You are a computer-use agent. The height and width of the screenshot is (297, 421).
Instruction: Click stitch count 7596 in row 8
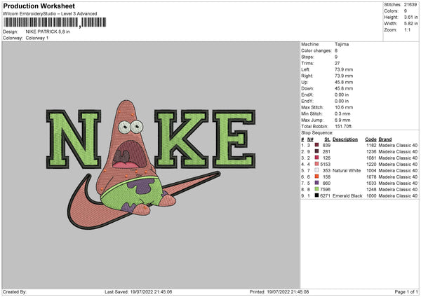point(325,190)
